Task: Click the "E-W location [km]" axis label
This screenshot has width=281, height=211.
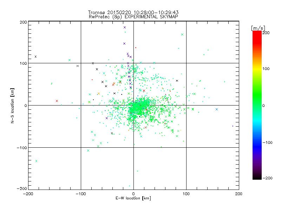Action: coord(133,198)
